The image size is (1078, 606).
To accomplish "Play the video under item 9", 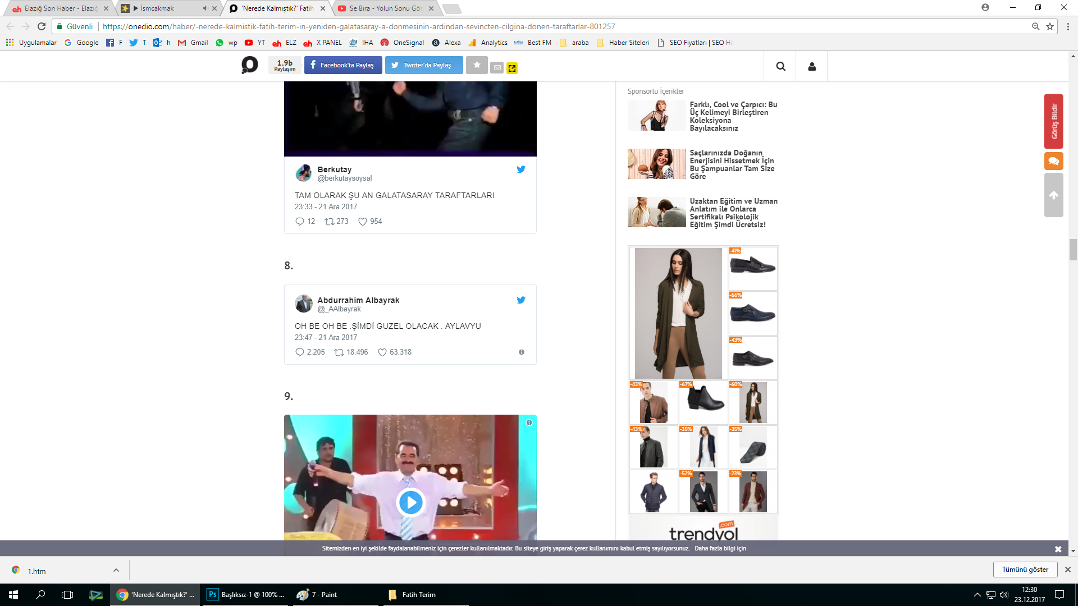I will click(410, 502).
